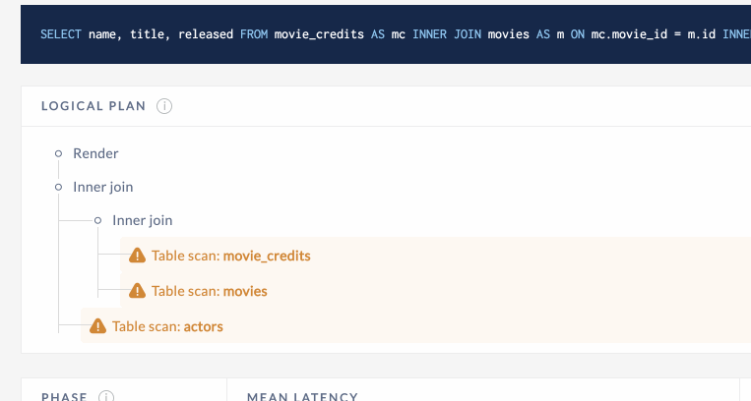Image resolution: width=751 pixels, height=401 pixels.
Task: Click the nested Inner join circle marker
Action: tap(97, 220)
